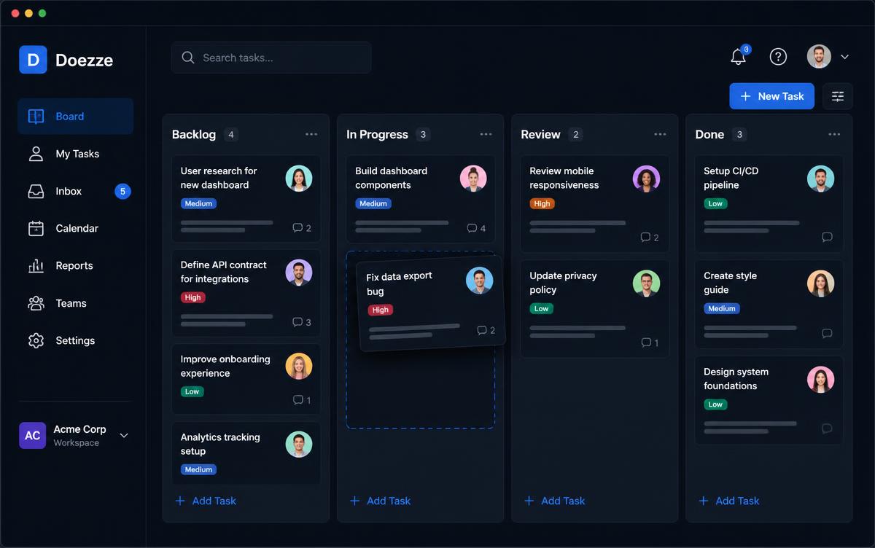Expand the profile dropdown chevron
875x548 pixels.
pos(844,57)
